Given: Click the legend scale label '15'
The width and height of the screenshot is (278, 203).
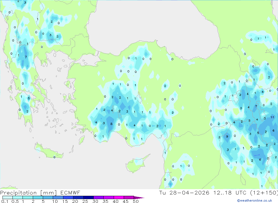Looking at the screenshot, I should (65, 201).
